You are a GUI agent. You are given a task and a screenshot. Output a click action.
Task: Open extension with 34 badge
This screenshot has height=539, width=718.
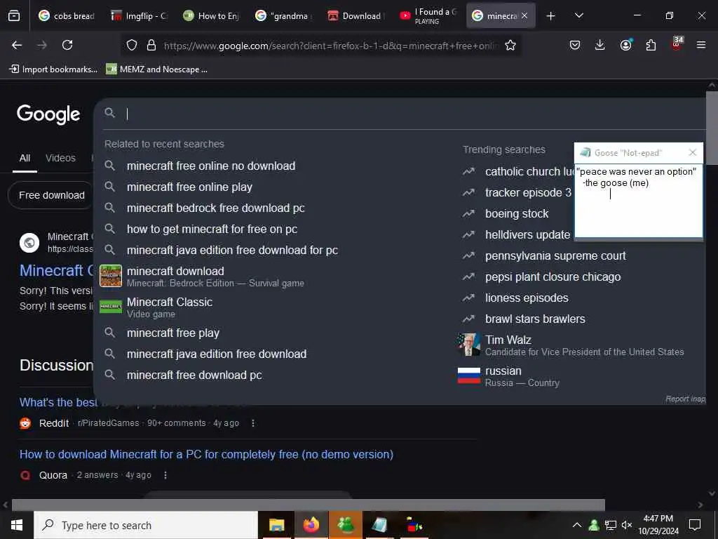[x=677, y=44]
